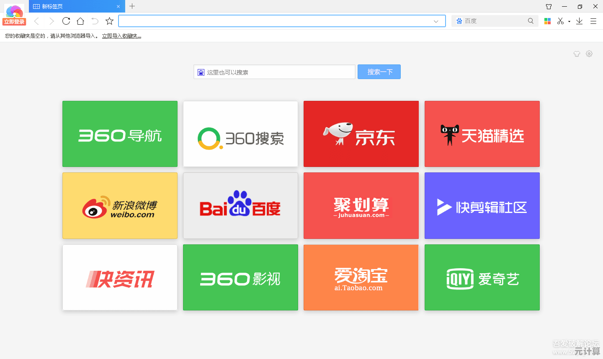
Task: Go to the home page icon
Action: click(x=80, y=21)
